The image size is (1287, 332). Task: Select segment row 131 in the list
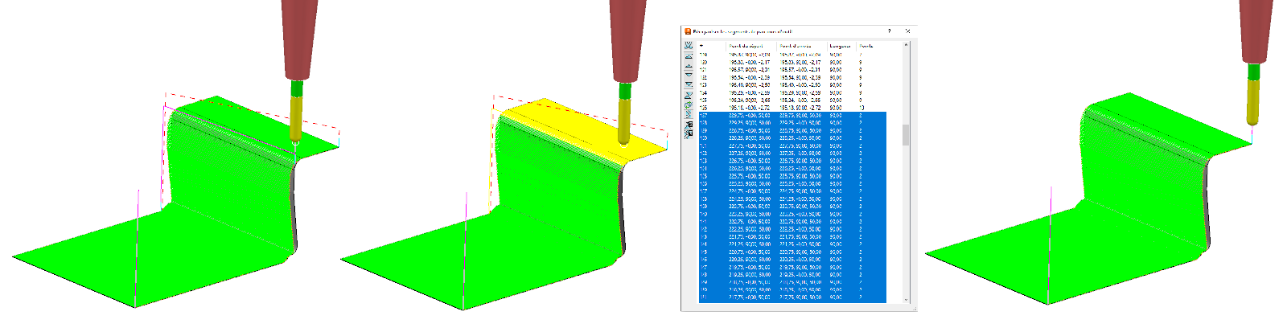click(x=792, y=70)
